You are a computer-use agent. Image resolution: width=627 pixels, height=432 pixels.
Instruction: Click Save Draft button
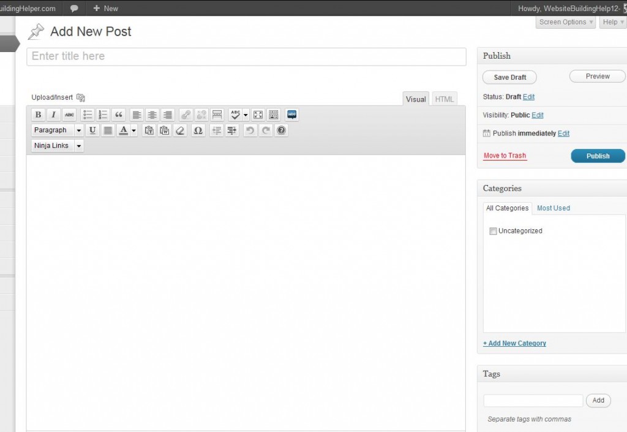pyautogui.click(x=510, y=77)
